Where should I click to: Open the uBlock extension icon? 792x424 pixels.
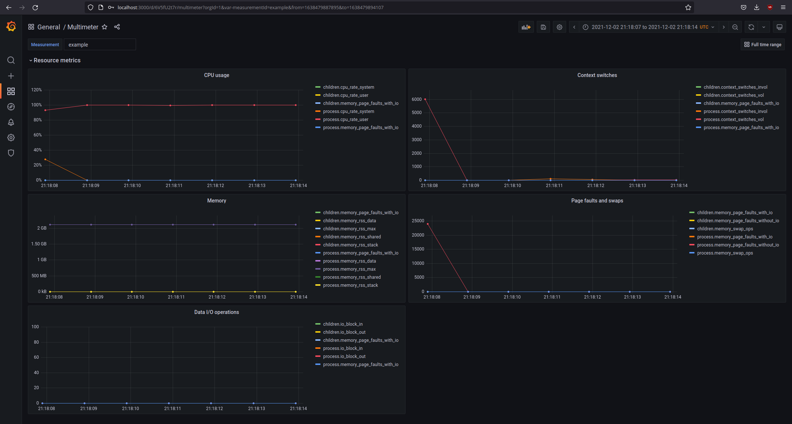(x=770, y=7)
